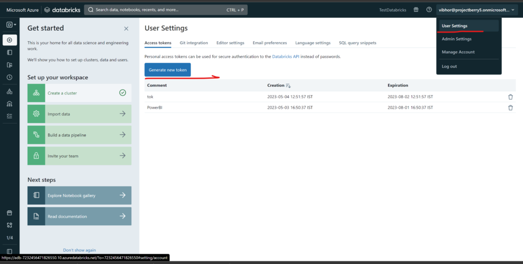523x264 pixels.
Task: Click the gear icon tile for Import data
Action: [36, 114]
